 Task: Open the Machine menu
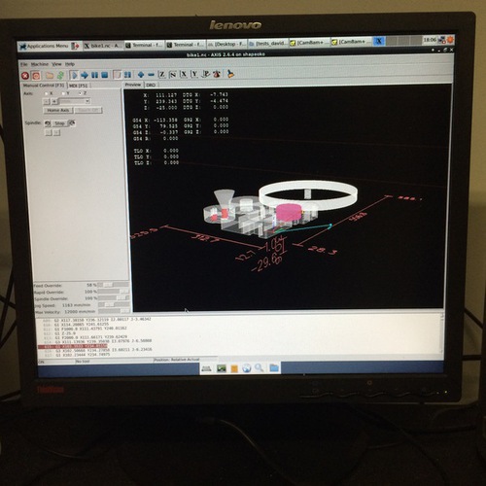[x=40, y=64]
